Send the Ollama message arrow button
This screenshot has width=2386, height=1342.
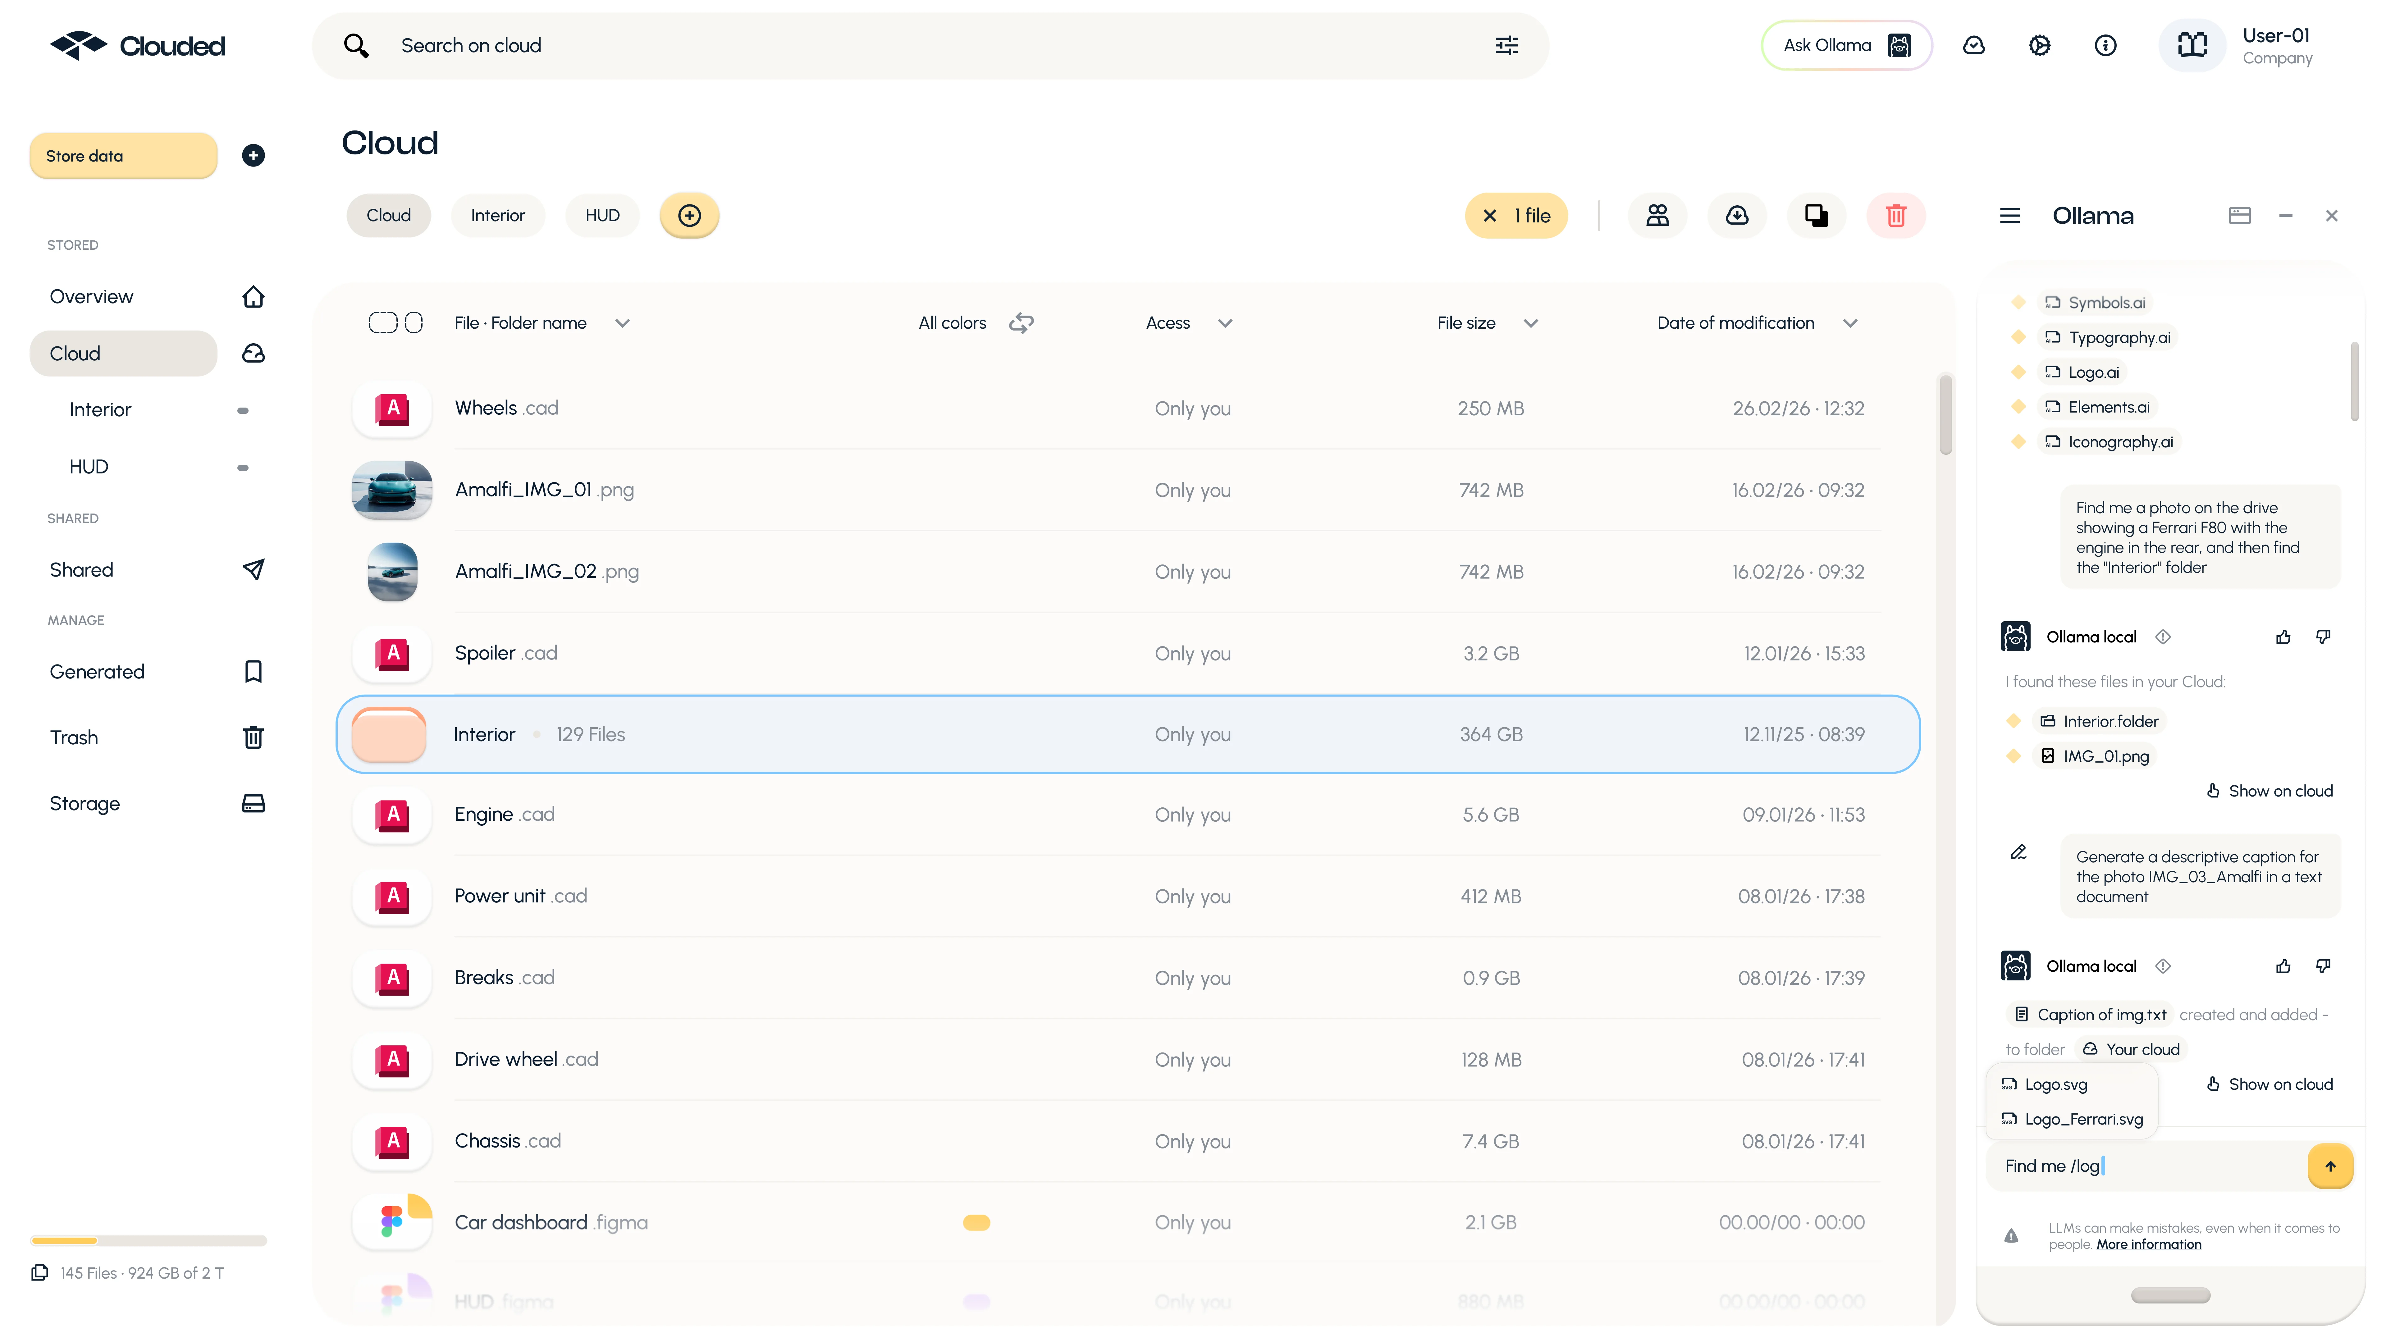click(x=2330, y=1166)
